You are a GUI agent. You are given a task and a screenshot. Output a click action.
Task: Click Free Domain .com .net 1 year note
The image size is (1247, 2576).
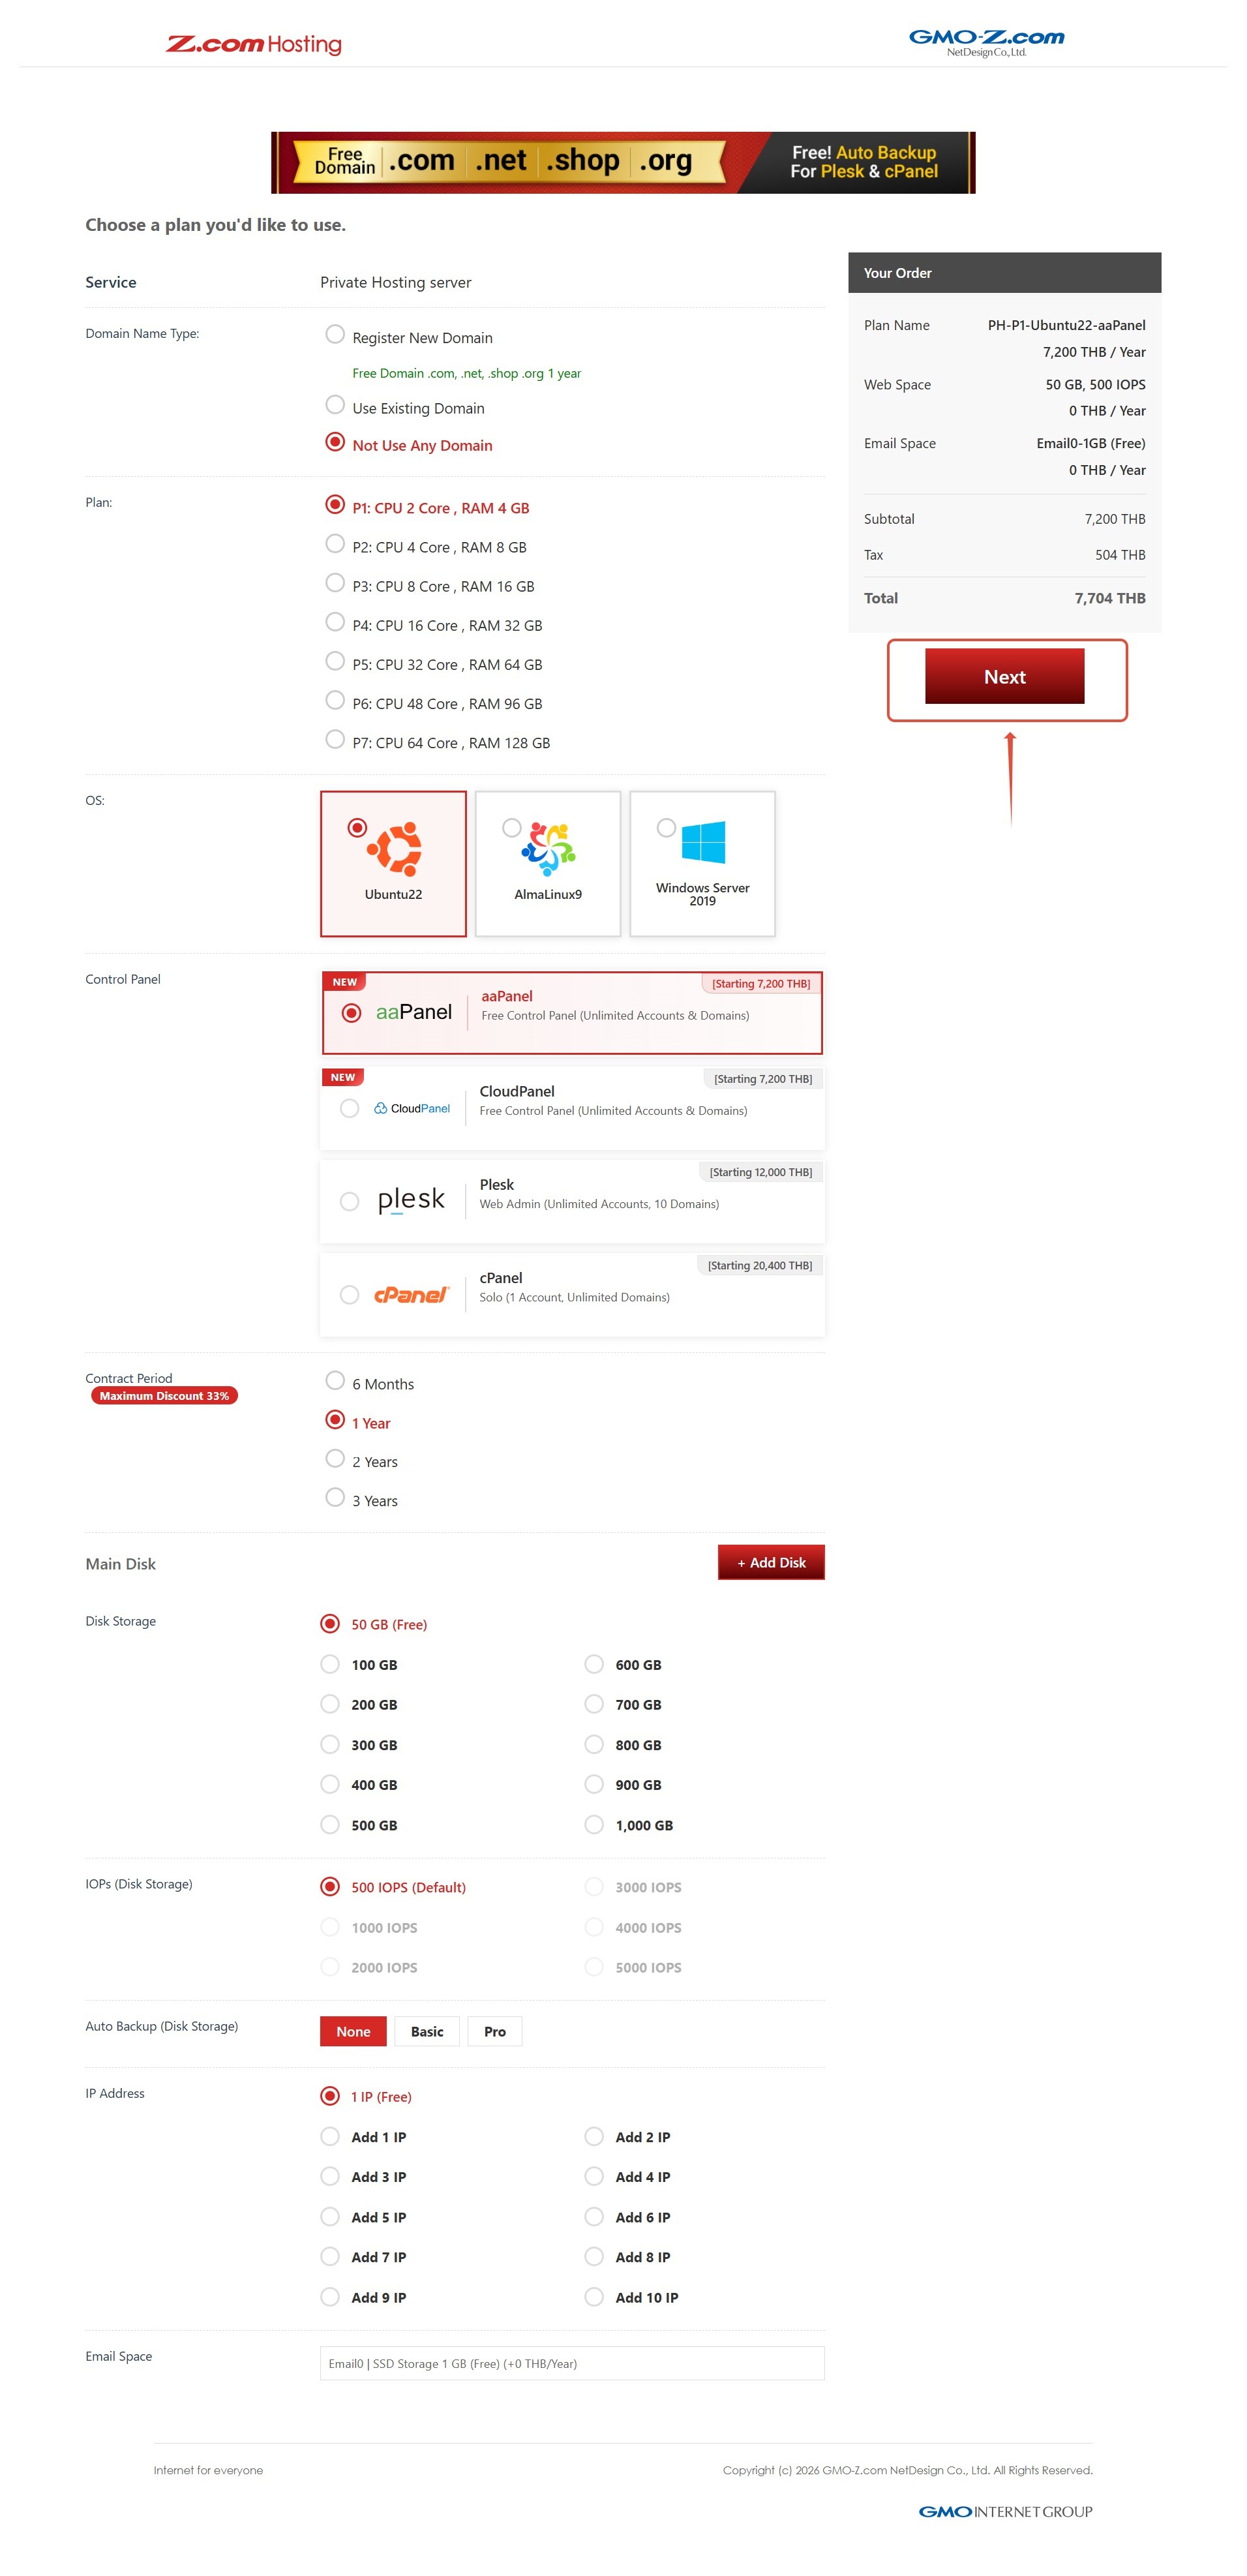pyautogui.click(x=466, y=373)
